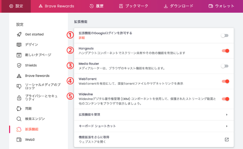This screenshot has width=243, height=149.
Task: Go to ブックマーク tab
Action: 133,6
